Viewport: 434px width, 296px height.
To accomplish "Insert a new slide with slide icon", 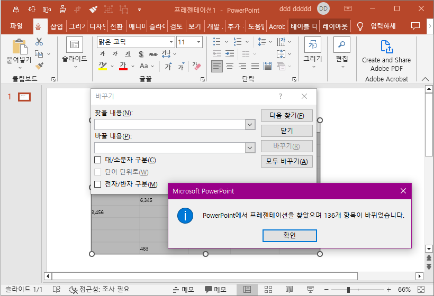I will pos(75,45).
